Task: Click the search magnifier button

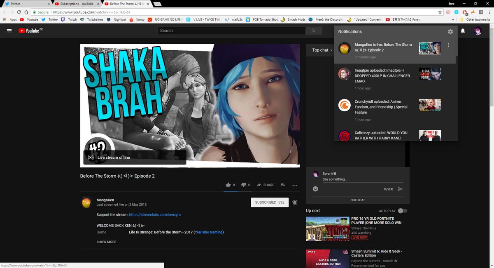Action: pyautogui.click(x=314, y=31)
